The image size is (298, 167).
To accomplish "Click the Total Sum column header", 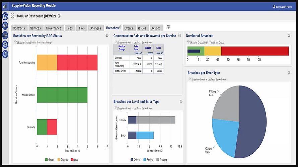I will tap(136, 48).
